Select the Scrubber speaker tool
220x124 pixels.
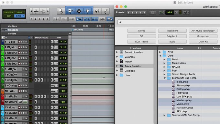[97, 11]
